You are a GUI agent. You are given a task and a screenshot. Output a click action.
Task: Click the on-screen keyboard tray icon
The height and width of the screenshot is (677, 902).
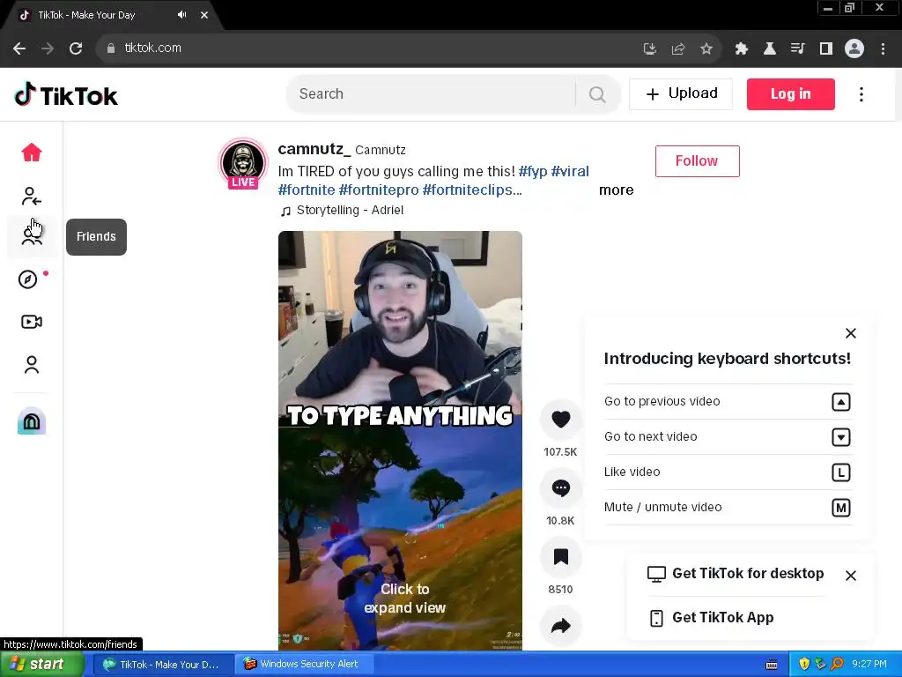point(772,665)
